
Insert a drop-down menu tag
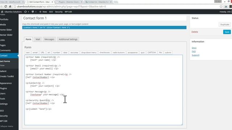tap(89, 52)
